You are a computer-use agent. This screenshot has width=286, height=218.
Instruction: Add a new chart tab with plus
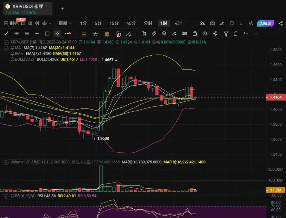click(x=62, y=9)
